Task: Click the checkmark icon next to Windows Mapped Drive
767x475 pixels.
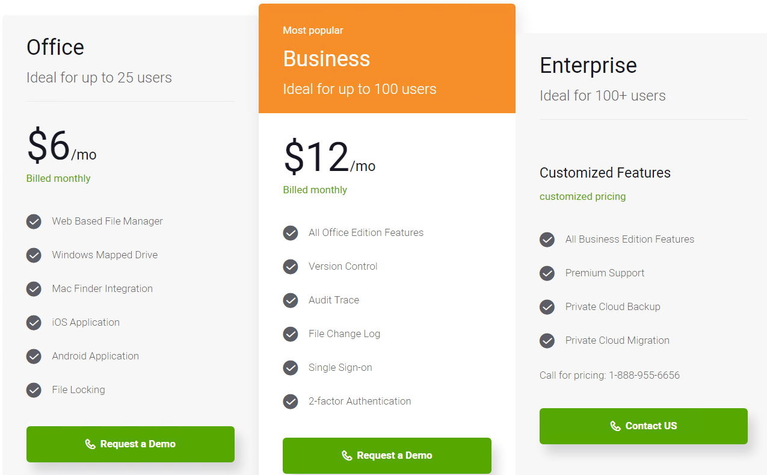Action: (x=34, y=255)
